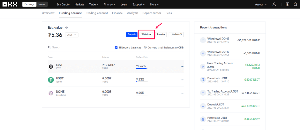Expand the Trade menu
The width and height of the screenshot is (300, 130).
94,4
